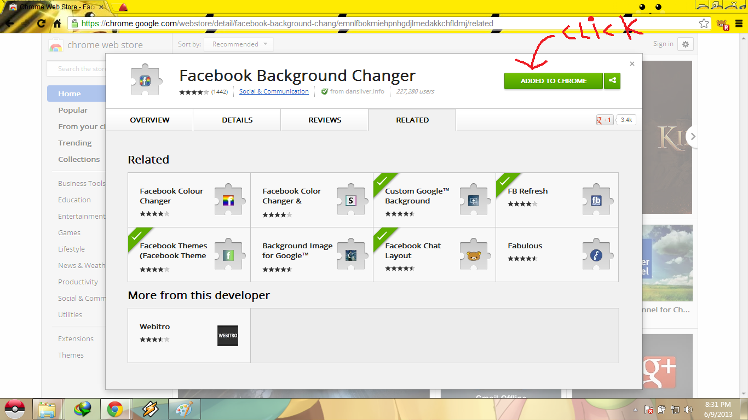The image size is (748, 420).
Task: Open the Games category
Action: pos(69,232)
